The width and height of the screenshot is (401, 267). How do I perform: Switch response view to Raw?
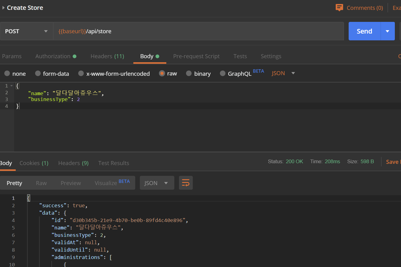click(41, 183)
